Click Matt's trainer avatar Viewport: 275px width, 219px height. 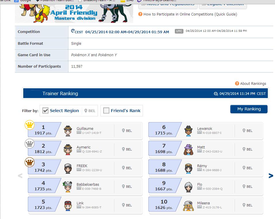[x=189, y=149]
